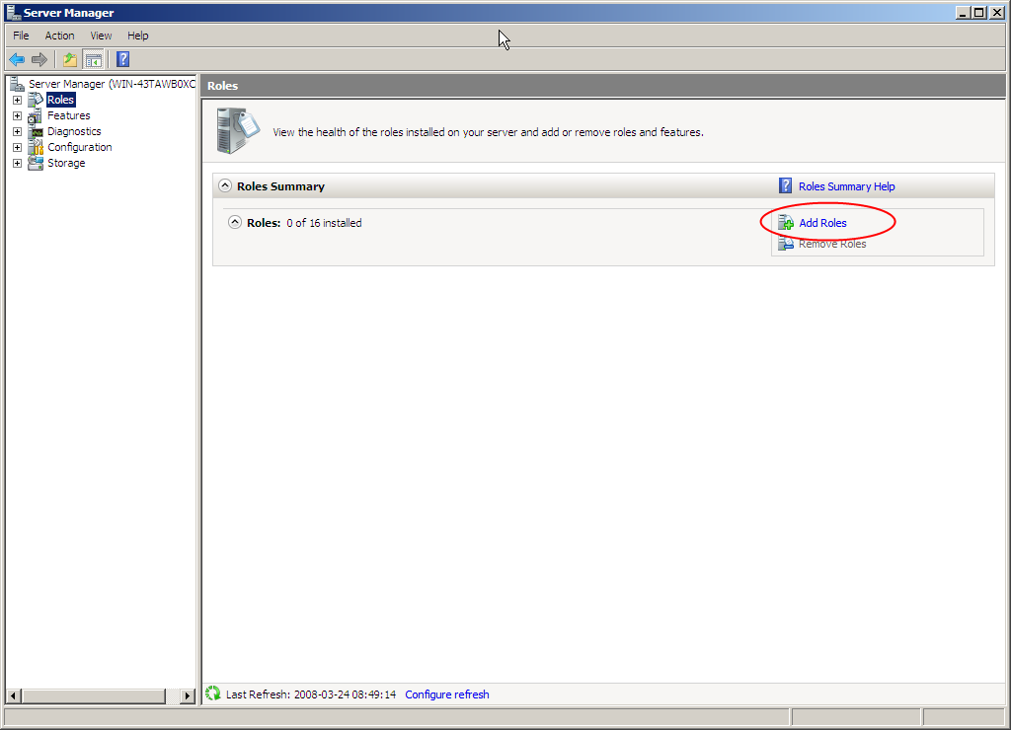Screen dimensions: 1011x730
Task: Click the 'View the health of the roles' description
Action: (x=488, y=132)
